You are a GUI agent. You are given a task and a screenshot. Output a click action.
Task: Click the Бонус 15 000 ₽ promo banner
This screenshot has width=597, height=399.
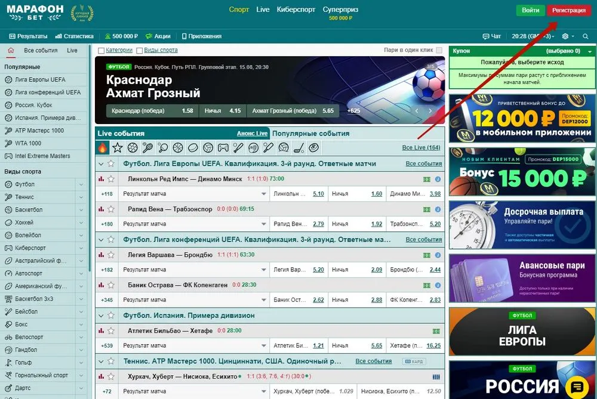pyautogui.click(x=522, y=172)
